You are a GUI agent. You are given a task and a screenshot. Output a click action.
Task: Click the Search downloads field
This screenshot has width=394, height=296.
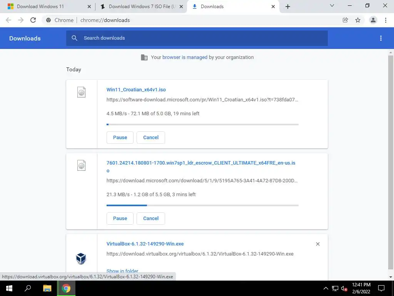tap(197, 38)
